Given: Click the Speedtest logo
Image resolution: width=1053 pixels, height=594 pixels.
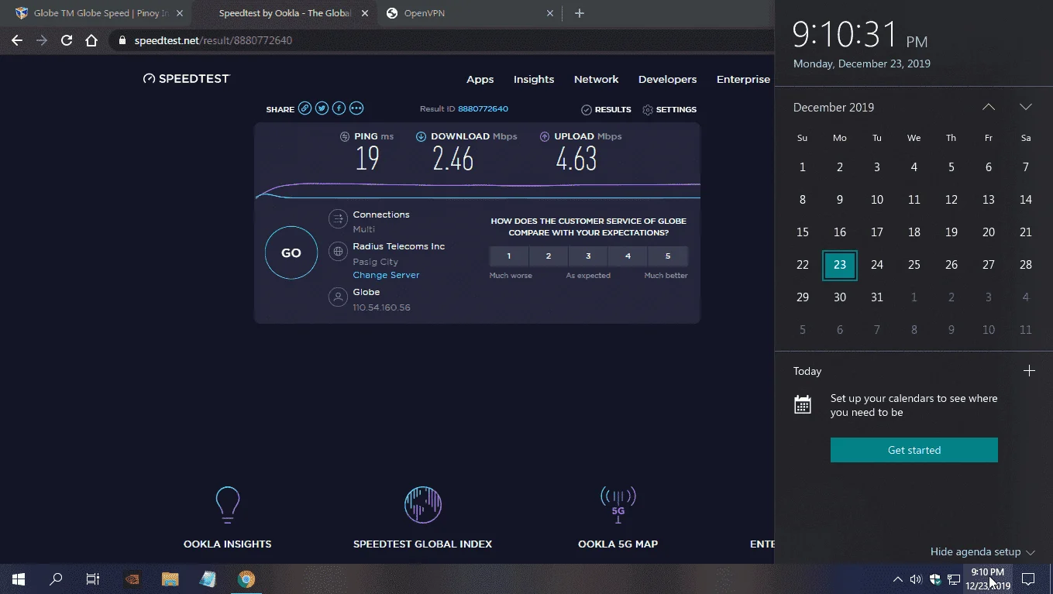Looking at the screenshot, I should (187, 79).
